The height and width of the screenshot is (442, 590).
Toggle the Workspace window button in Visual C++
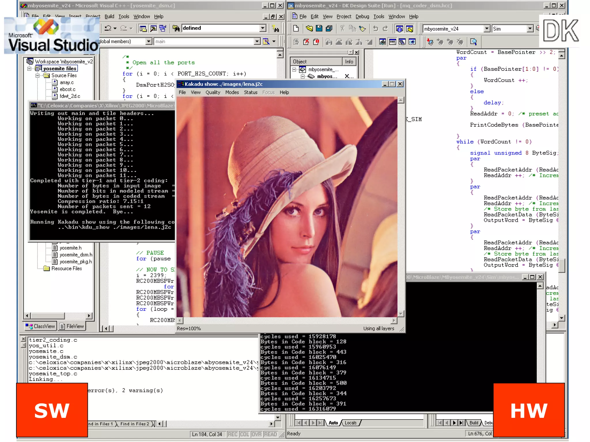pyautogui.click(x=143, y=28)
